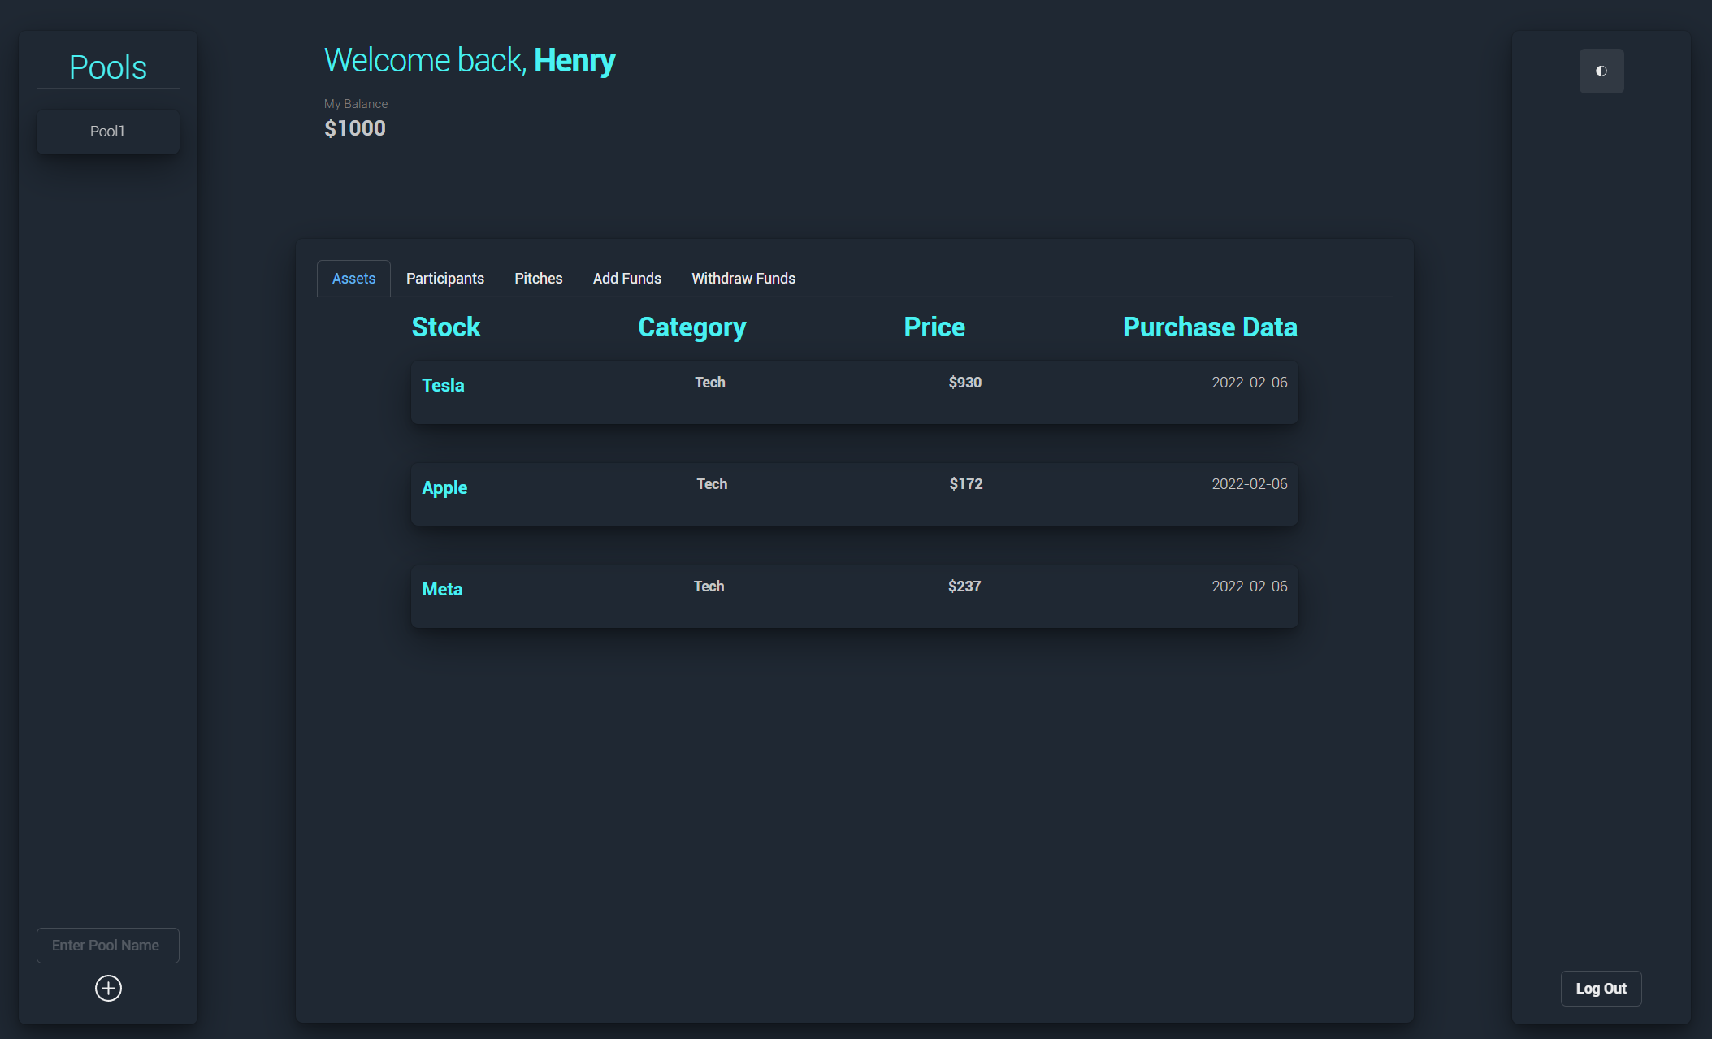Image resolution: width=1712 pixels, height=1039 pixels.
Task: Click the Apple stock name
Action: pyautogui.click(x=444, y=487)
